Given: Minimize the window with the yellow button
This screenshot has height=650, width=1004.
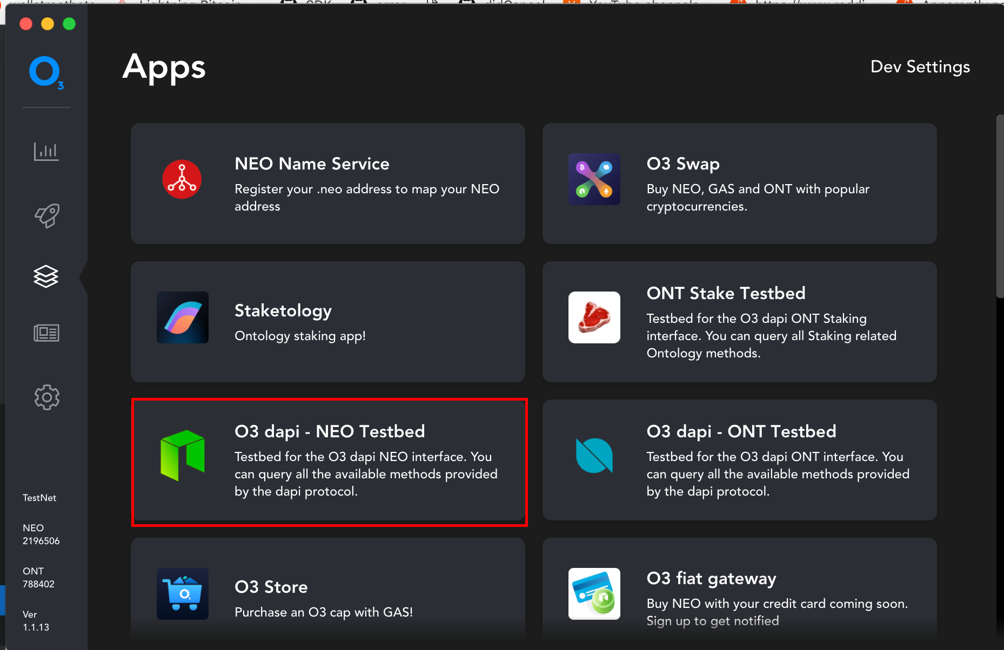Looking at the screenshot, I should 48,24.
